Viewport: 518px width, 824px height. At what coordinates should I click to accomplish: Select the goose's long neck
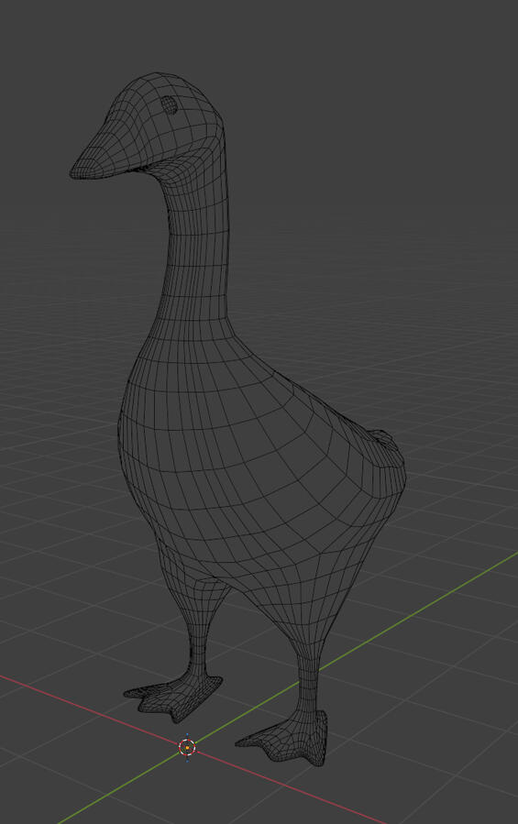(198, 247)
